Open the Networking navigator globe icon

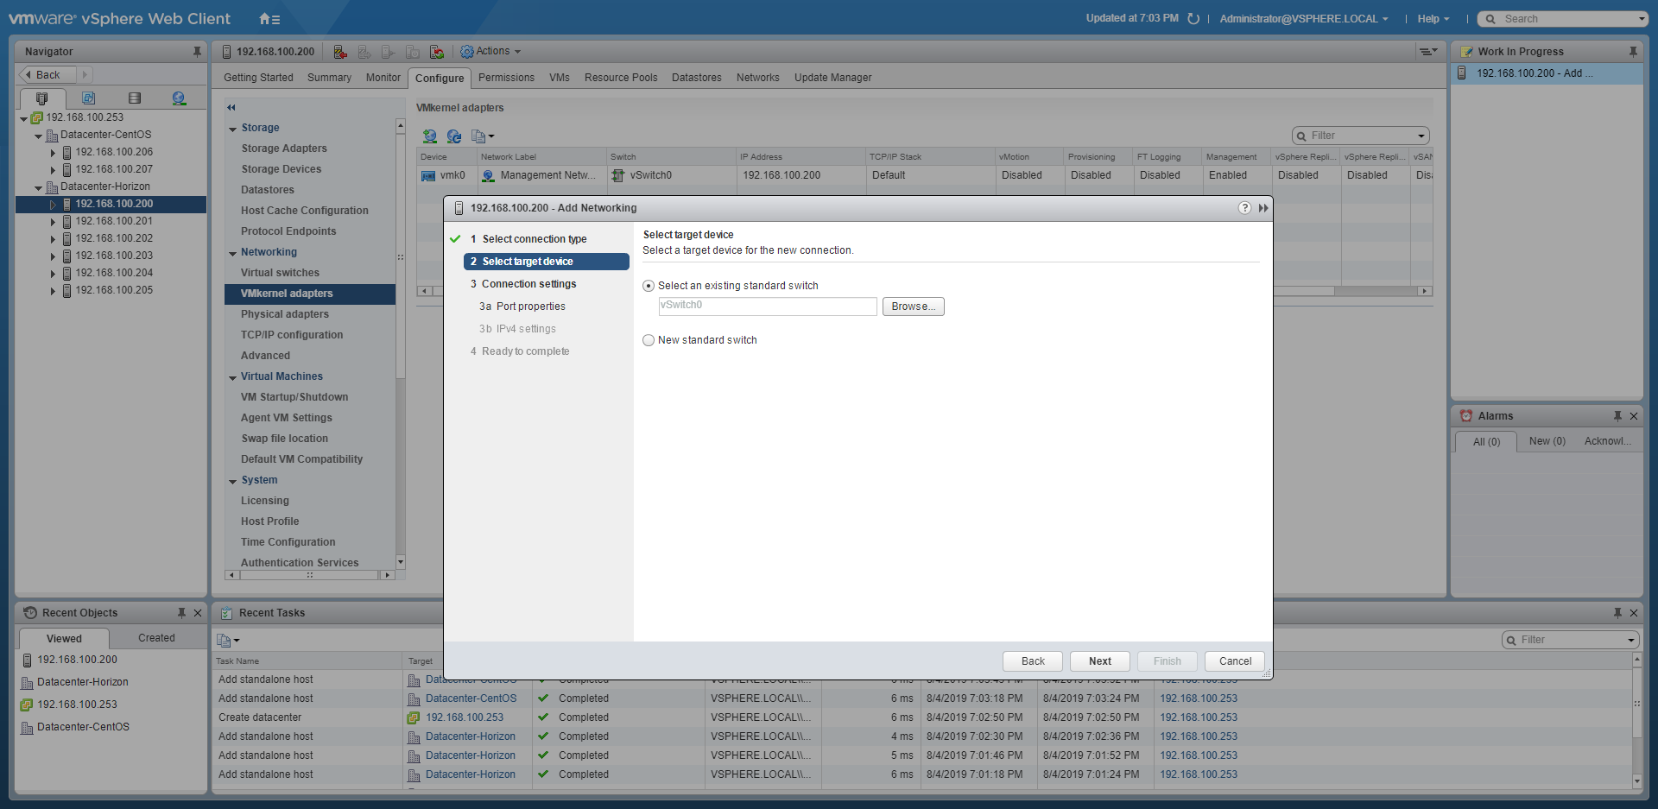(179, 98)
